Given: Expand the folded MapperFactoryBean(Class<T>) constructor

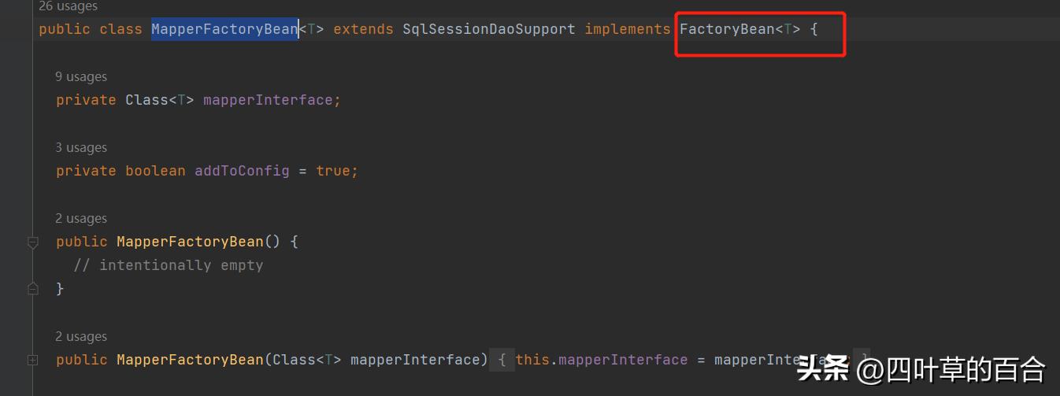Looking at the screenshot, I should 32,360.
